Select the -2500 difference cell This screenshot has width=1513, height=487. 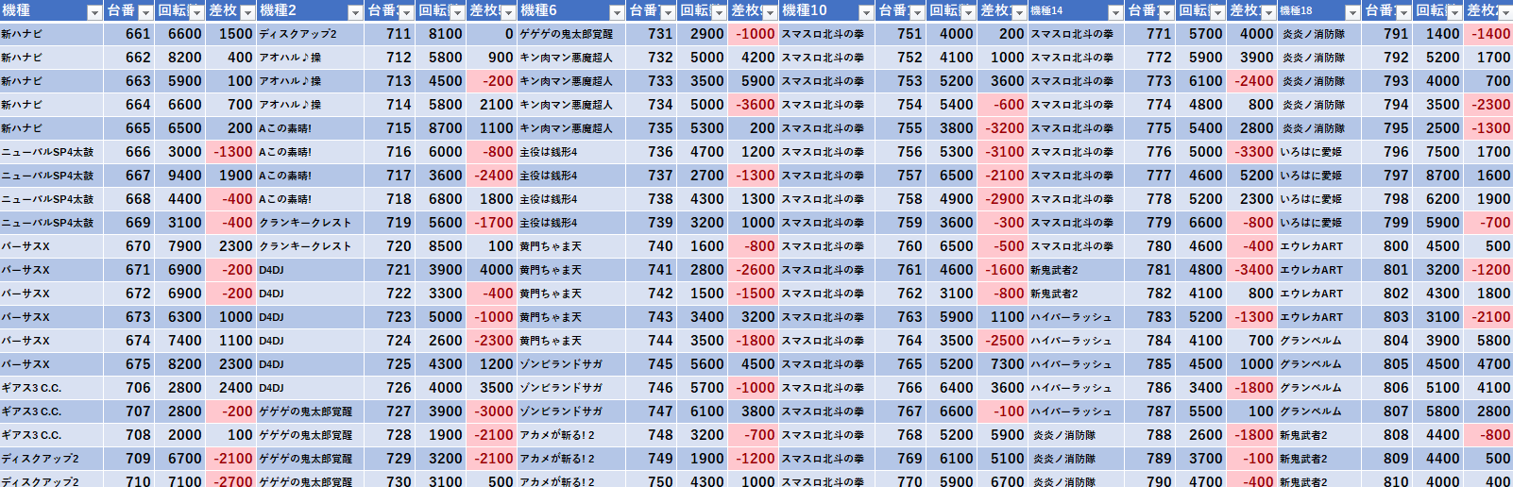1003,341
